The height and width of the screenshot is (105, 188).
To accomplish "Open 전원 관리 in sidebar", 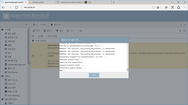I will 10,49.
